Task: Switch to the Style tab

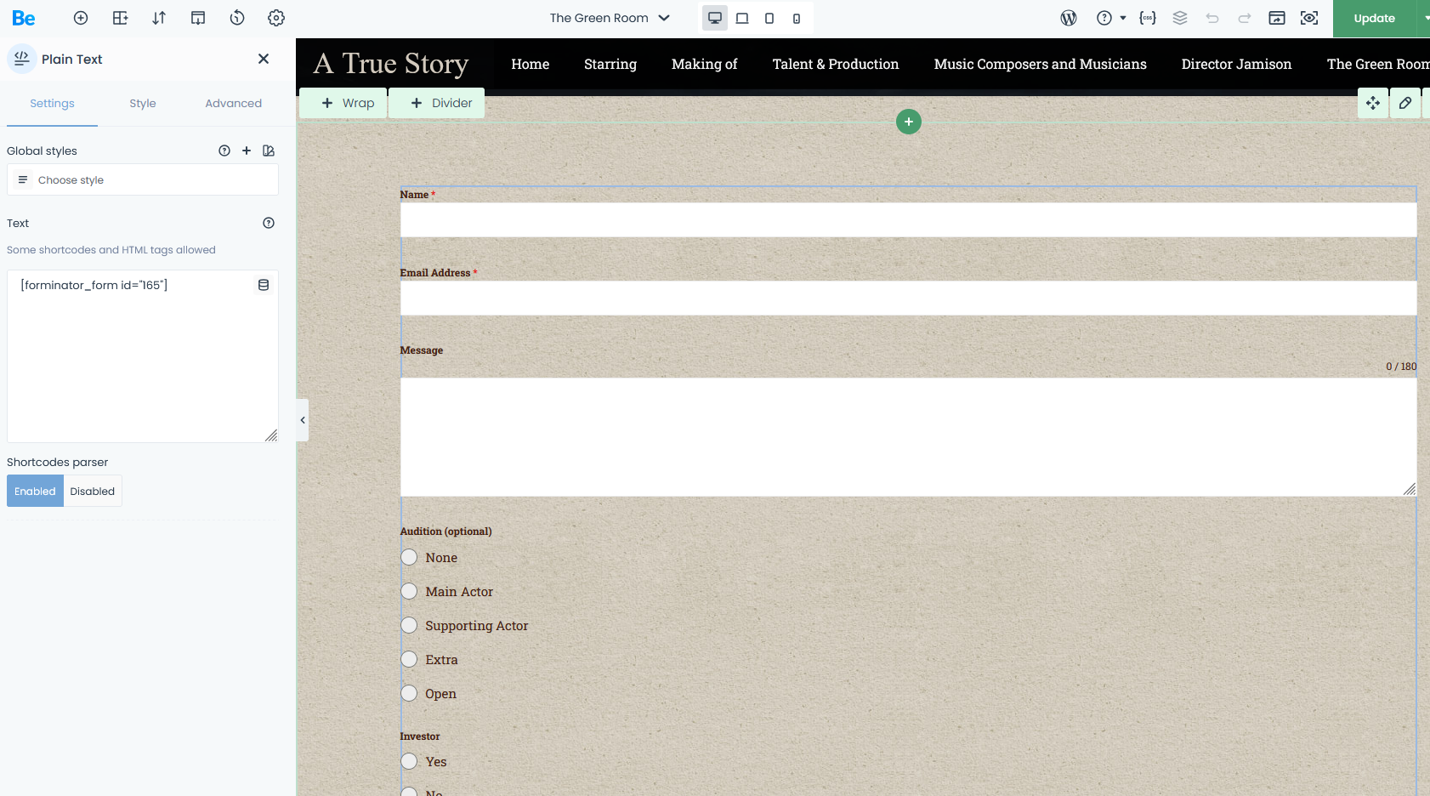Action: (143, 104)
